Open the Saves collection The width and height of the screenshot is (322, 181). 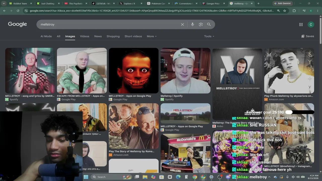pyautogui.click(x=308, y=36)
